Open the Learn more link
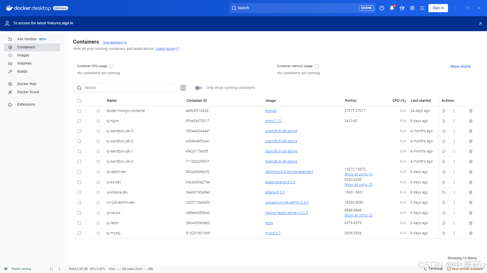Screen dimensions: 487x273 click(167, 49)
